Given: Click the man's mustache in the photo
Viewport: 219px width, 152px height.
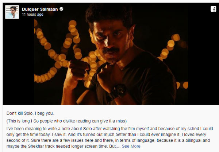Looking at the screenshot, I should coord(110,50).
